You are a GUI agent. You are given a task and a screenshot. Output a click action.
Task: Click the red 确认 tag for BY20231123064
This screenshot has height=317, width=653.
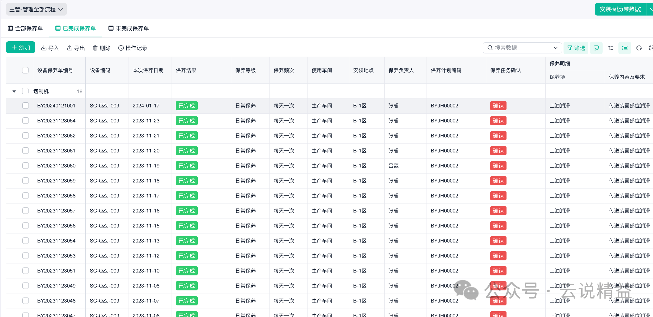pyautogui.click(x=498, y=121)
